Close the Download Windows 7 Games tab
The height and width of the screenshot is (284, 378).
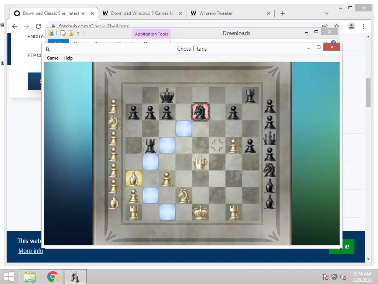point(180,14)
